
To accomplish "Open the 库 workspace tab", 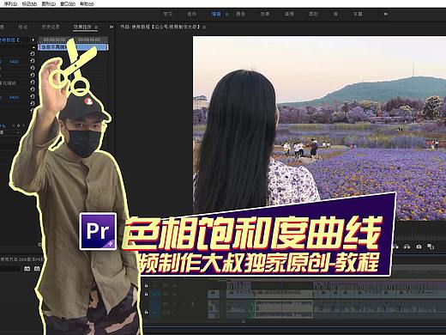I will [x=336, y=14].
